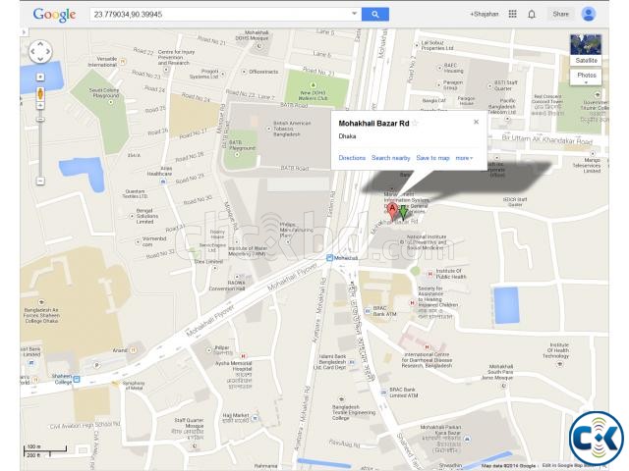Close the Mohakhali Bazar Rd info window
Image resolution: width=629 pixels, height=471 pixels.
(x=476, y=122)
